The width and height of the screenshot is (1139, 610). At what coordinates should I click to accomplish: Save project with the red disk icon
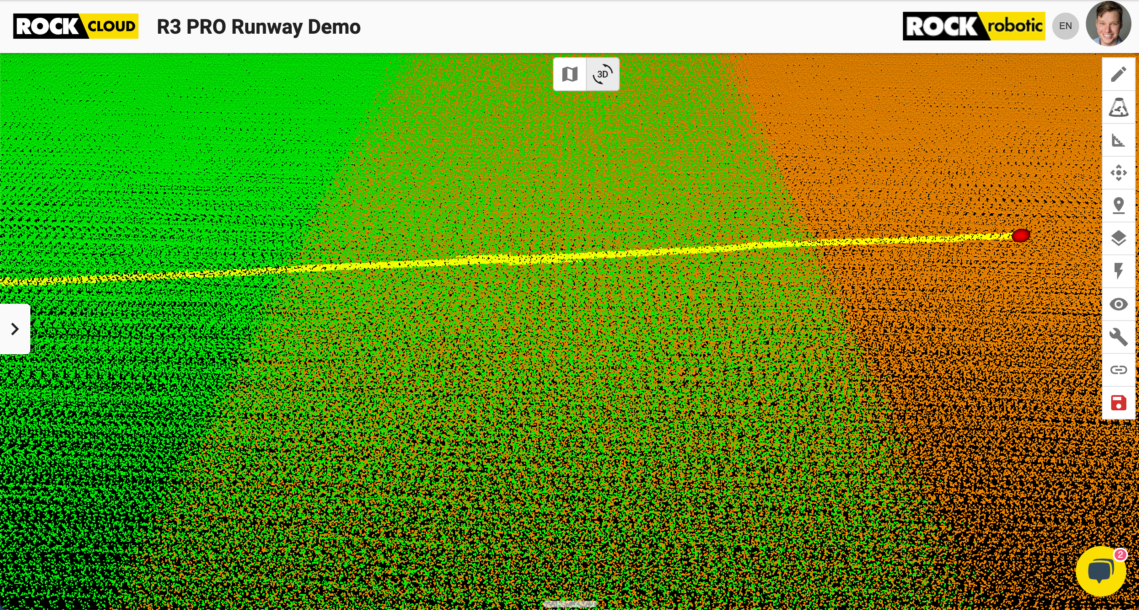(x=1118, y=403)
